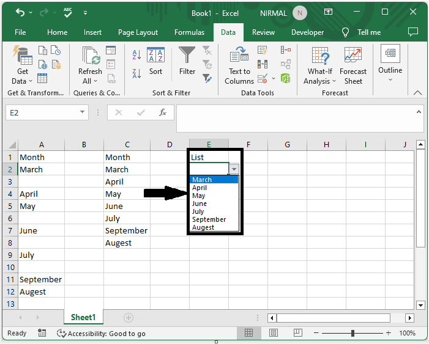Viewport: 429px width, 344px height.
Task: Open the Developer tab
Action: coord(307,32)
